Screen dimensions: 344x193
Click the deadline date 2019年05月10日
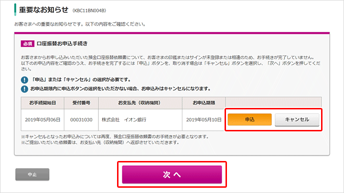[x=204, y=119]
